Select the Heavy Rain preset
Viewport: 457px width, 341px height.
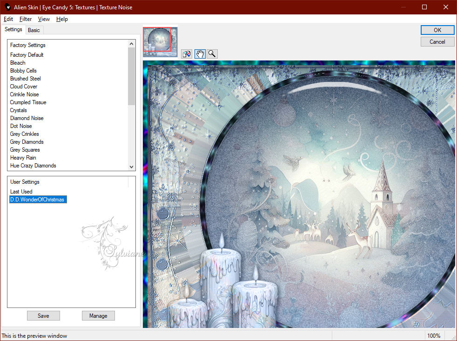[23, 158]
